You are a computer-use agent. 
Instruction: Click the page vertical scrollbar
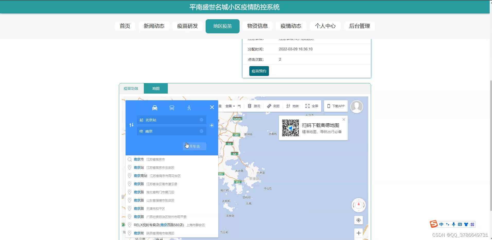pyautogui.click(x=491, y=146)
